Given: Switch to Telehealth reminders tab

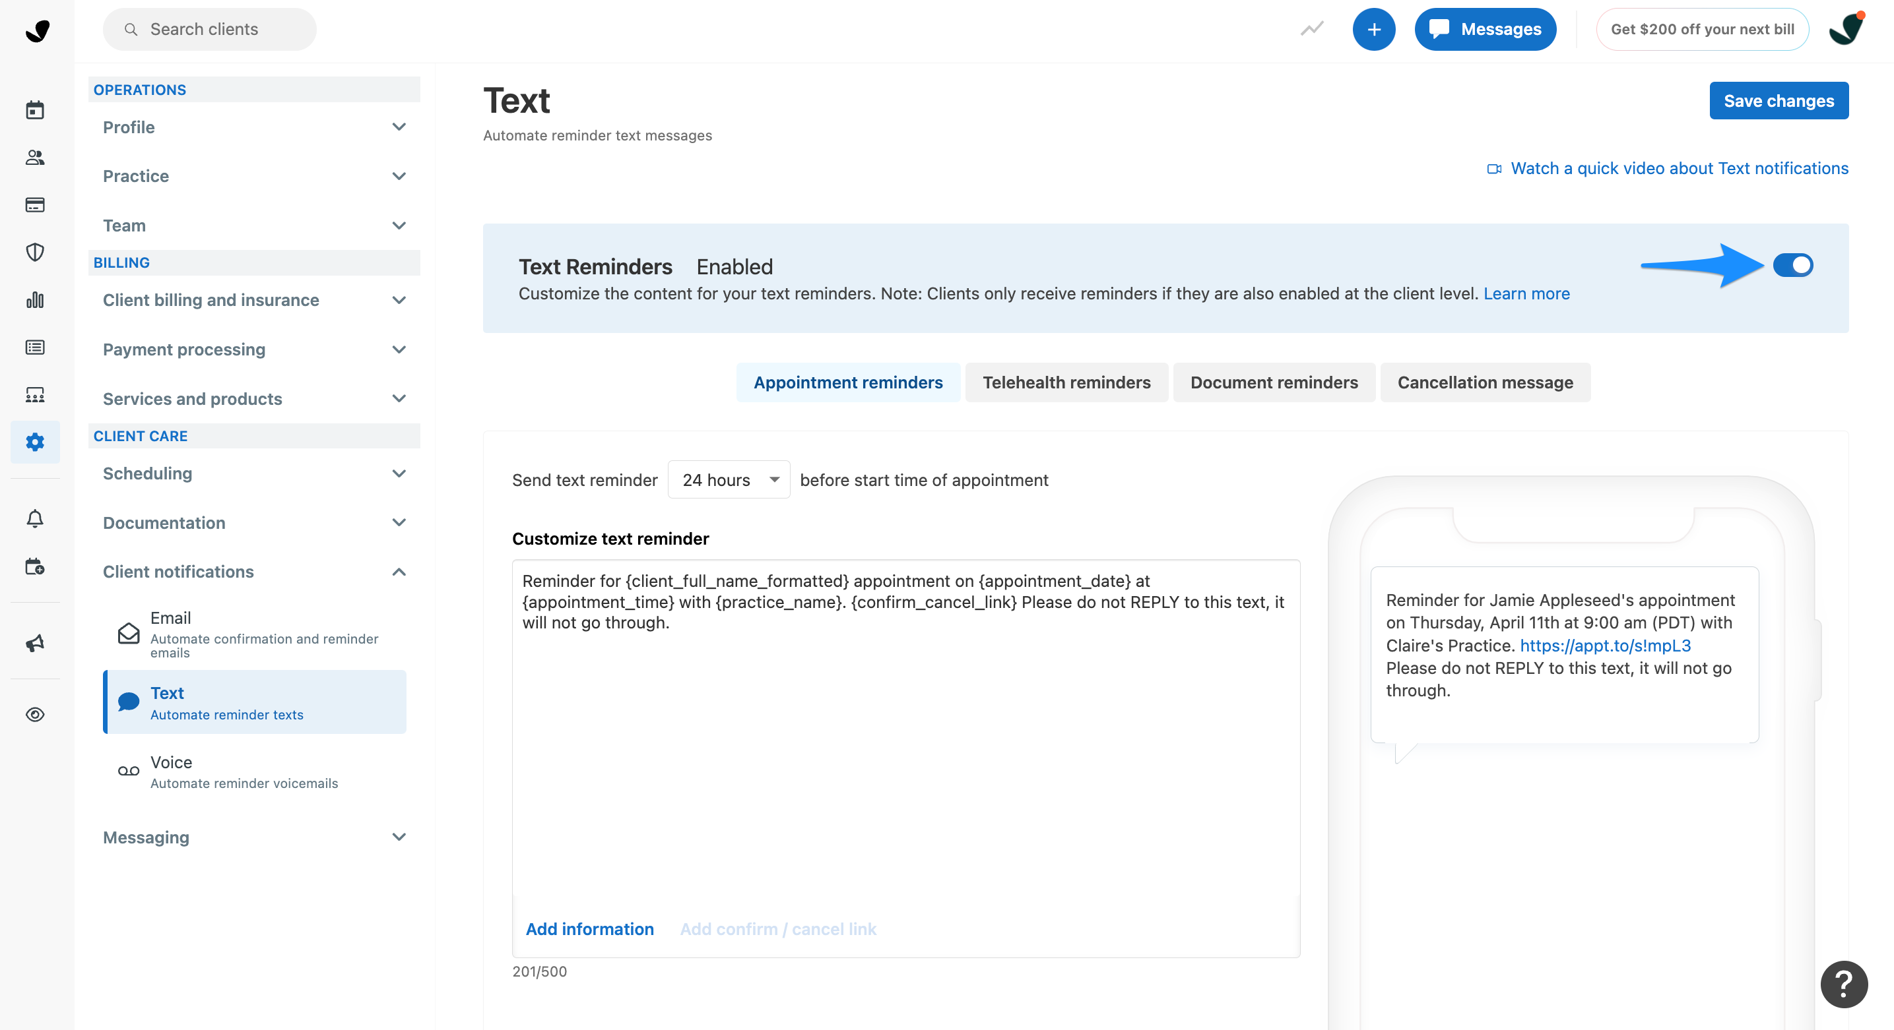Looking at the screenshot, I should (x=1066, y=382).
